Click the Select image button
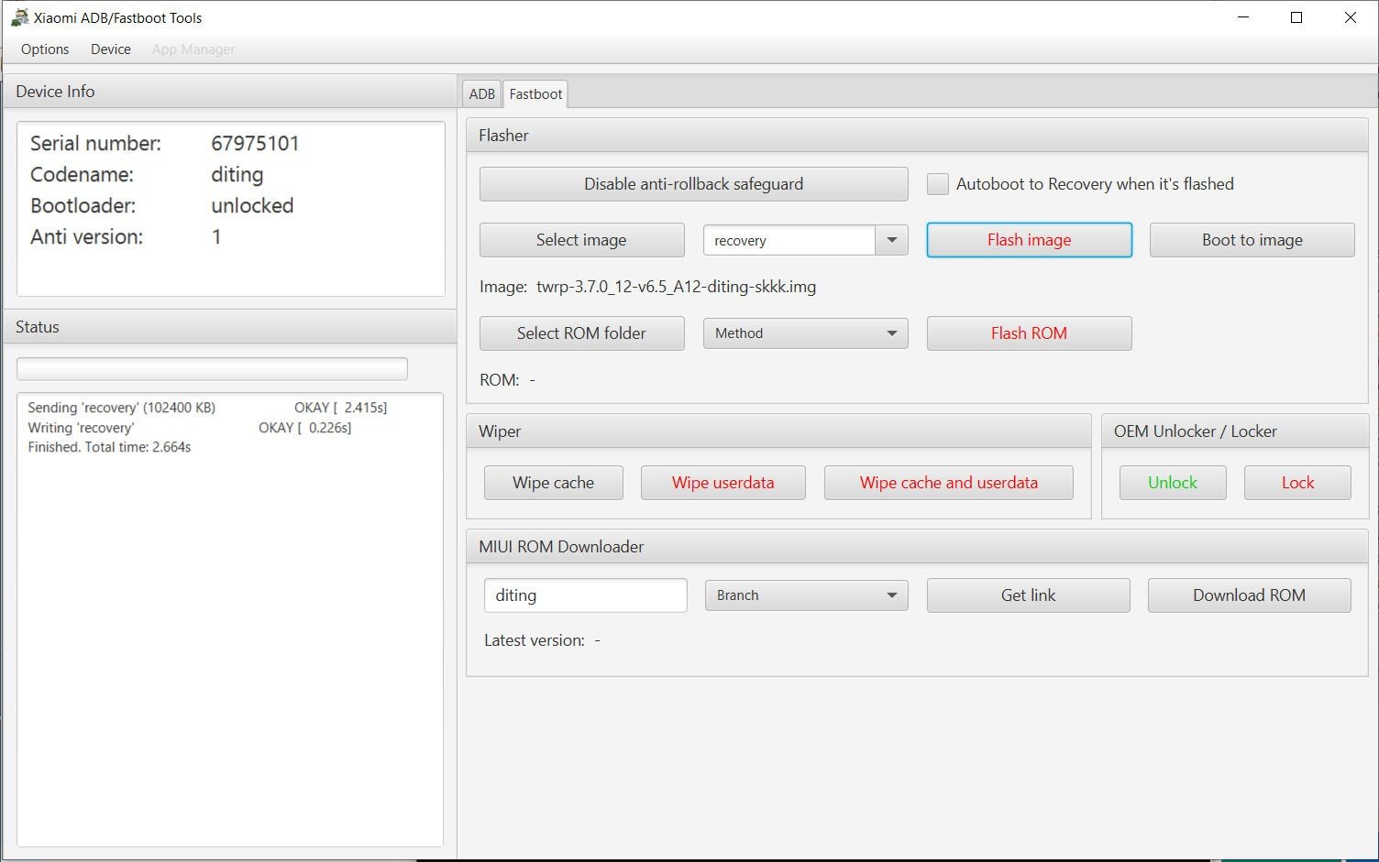This screenshot has height=862, width=1379. point(581,240)
